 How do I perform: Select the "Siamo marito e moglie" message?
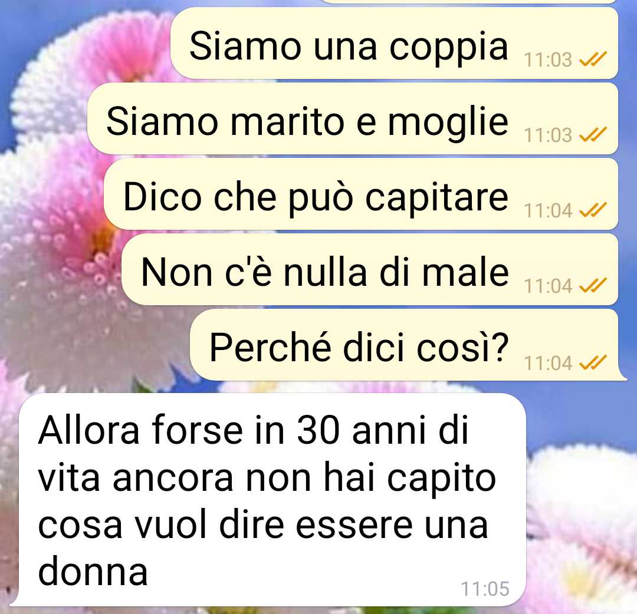pyautogui.click(x=353, y=118)
